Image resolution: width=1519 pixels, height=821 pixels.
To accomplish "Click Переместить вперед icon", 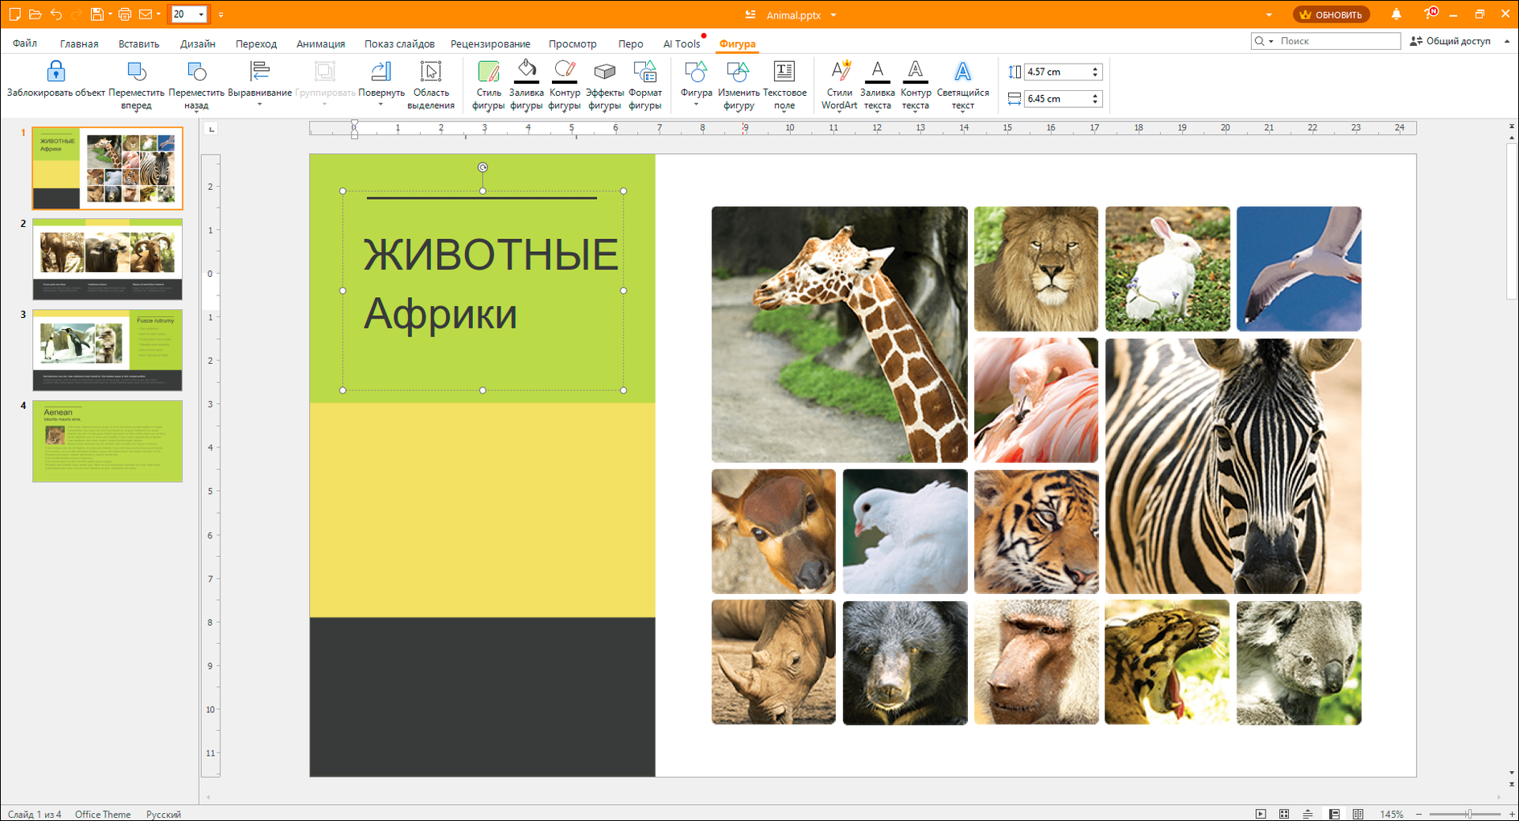I will pos(137,72).
